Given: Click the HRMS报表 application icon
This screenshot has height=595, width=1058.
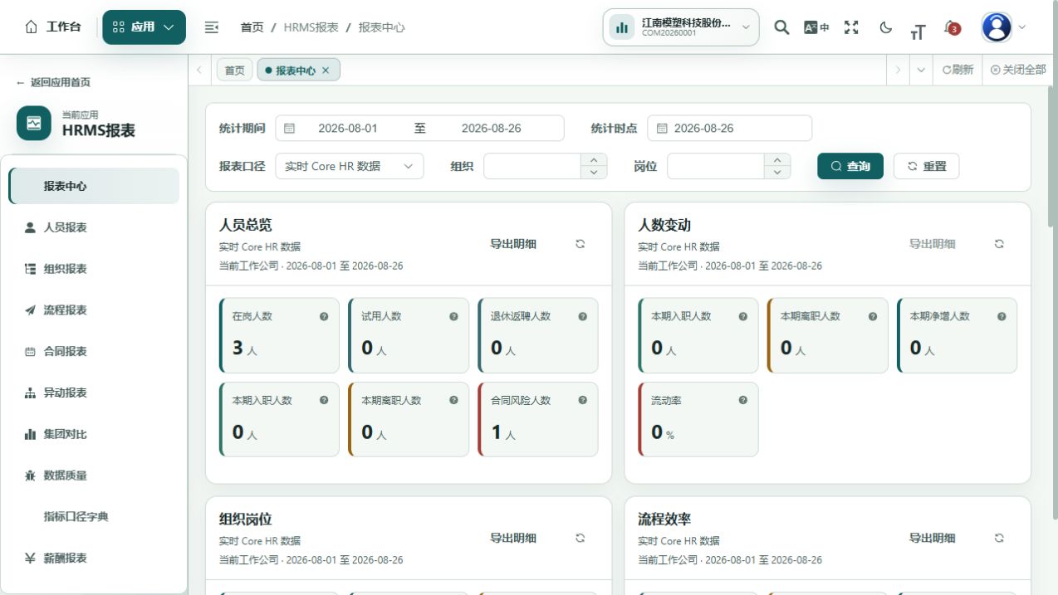Looking at the screenshot, I should pyautogui.click(x=34, y=123).
